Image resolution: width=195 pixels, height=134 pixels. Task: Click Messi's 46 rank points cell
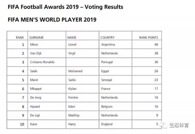click(x=147, y=44)
